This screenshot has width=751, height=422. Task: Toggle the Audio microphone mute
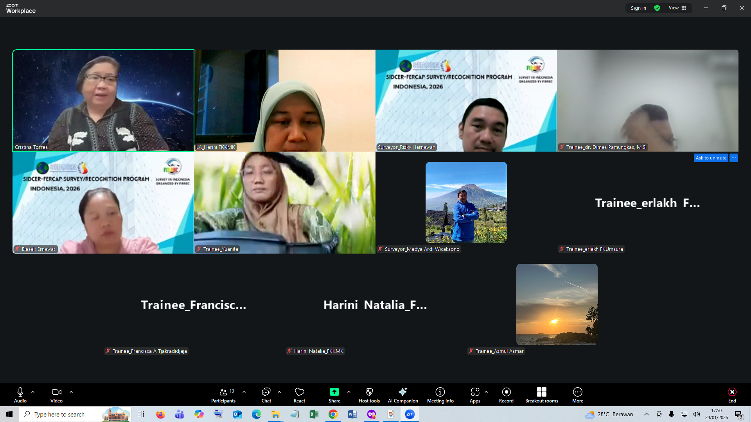[x=20, y=392]
